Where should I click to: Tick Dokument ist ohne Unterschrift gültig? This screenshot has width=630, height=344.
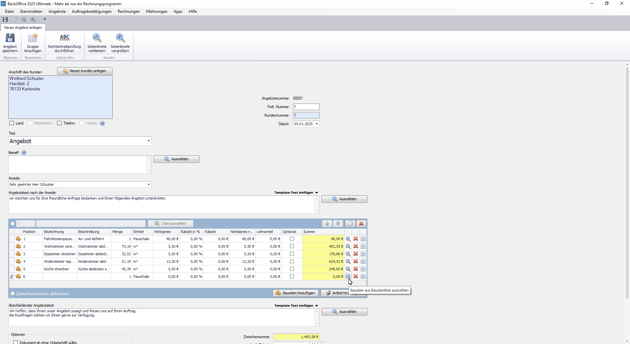[15, 342]
